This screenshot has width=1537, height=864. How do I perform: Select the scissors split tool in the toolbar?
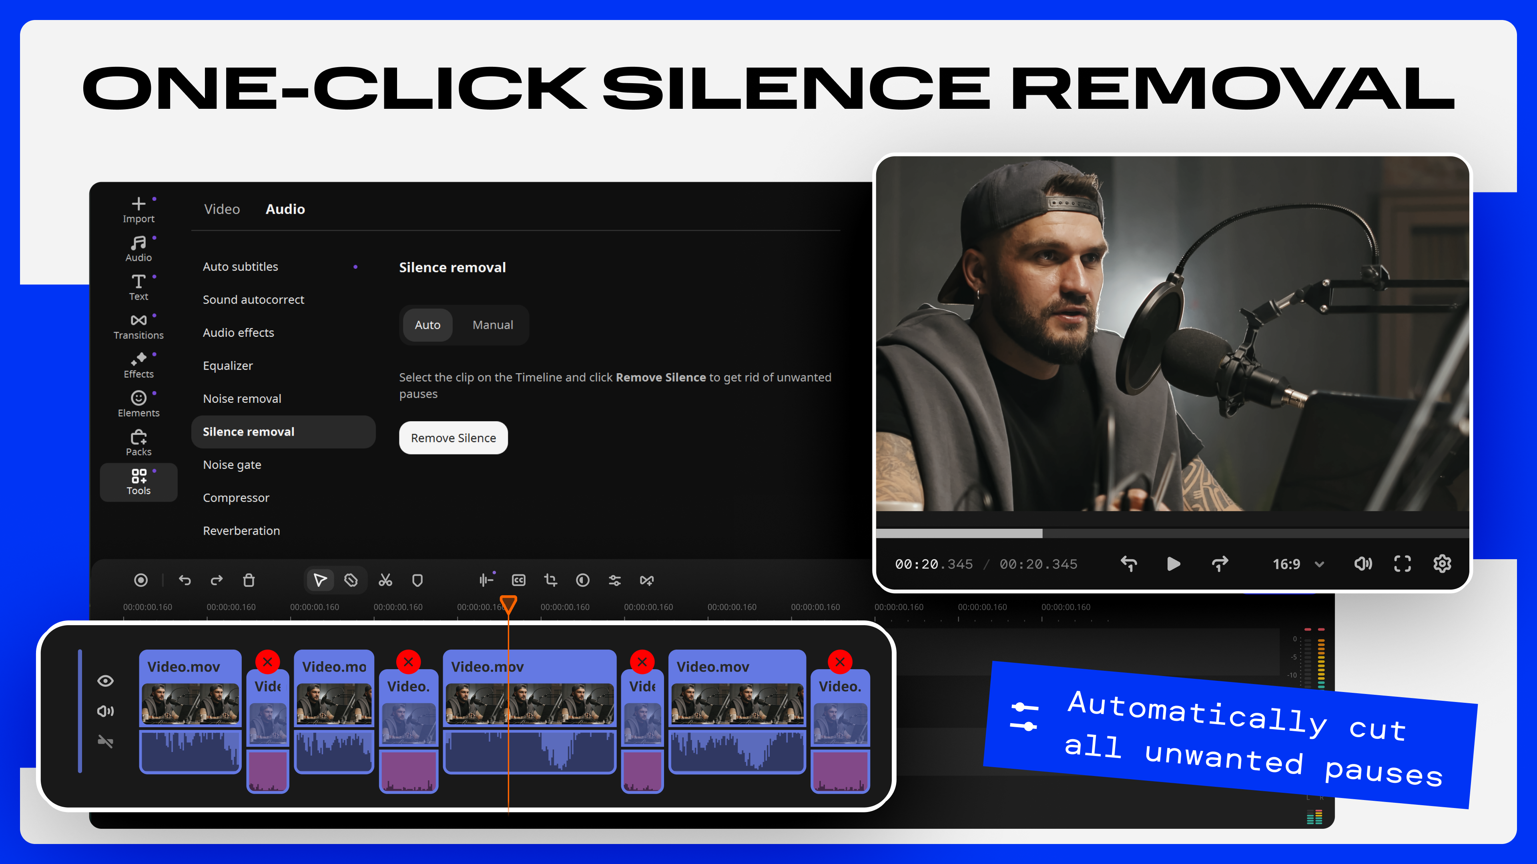[385, 580]
